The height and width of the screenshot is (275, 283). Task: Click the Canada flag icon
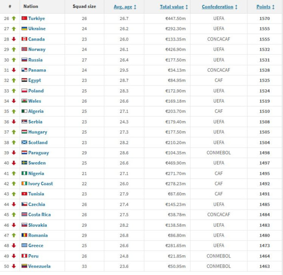pyautogui.click(x=24, y=39)
